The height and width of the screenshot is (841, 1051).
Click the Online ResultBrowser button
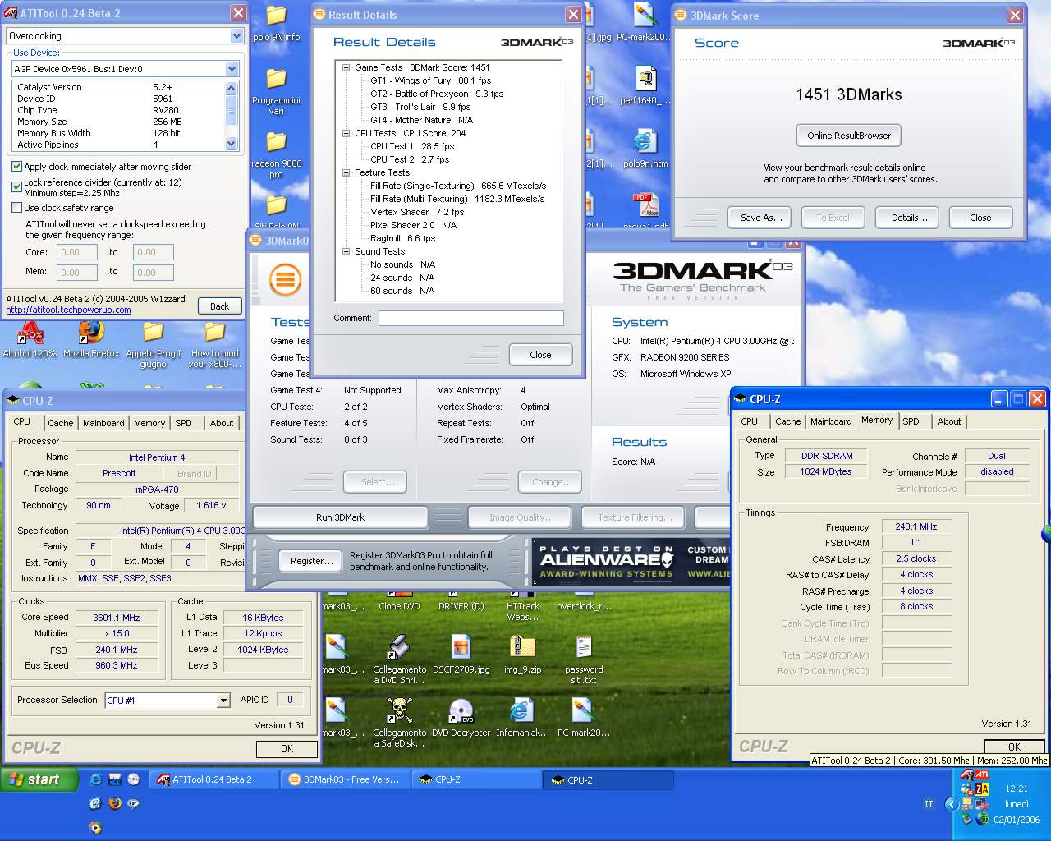848,136
